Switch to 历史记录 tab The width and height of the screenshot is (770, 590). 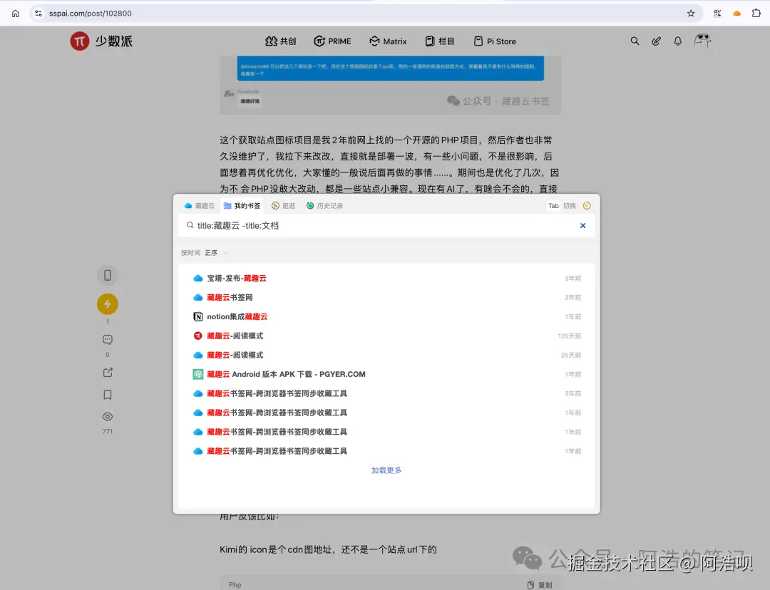[x=324, y=206]
